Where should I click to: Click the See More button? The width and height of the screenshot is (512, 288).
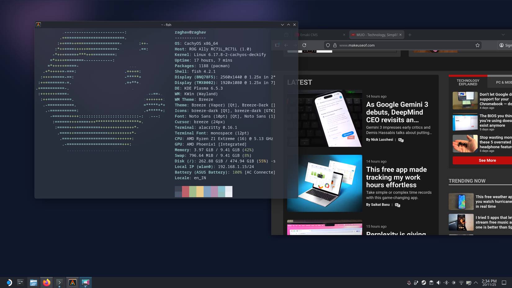(x=487, y=160)
